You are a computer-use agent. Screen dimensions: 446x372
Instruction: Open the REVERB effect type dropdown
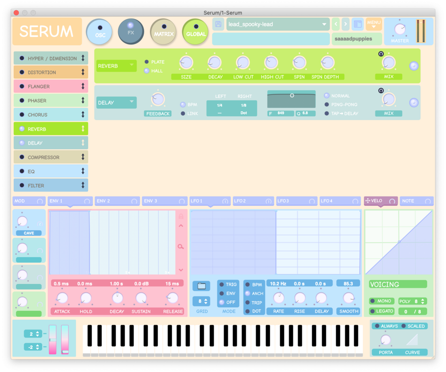tap(116, 66)
